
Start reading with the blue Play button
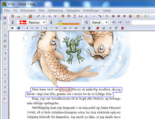pos(13,28)
